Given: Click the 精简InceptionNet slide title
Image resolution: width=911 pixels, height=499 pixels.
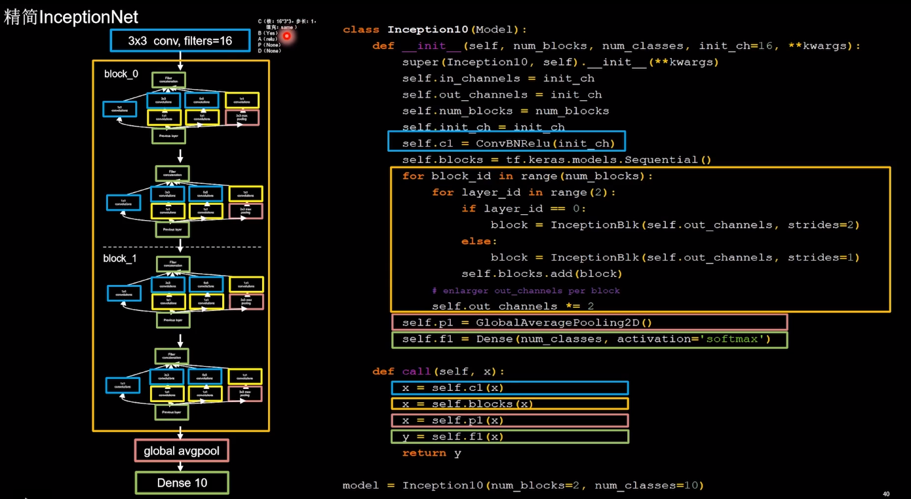Looking at the screenshot, I should 70,16.
